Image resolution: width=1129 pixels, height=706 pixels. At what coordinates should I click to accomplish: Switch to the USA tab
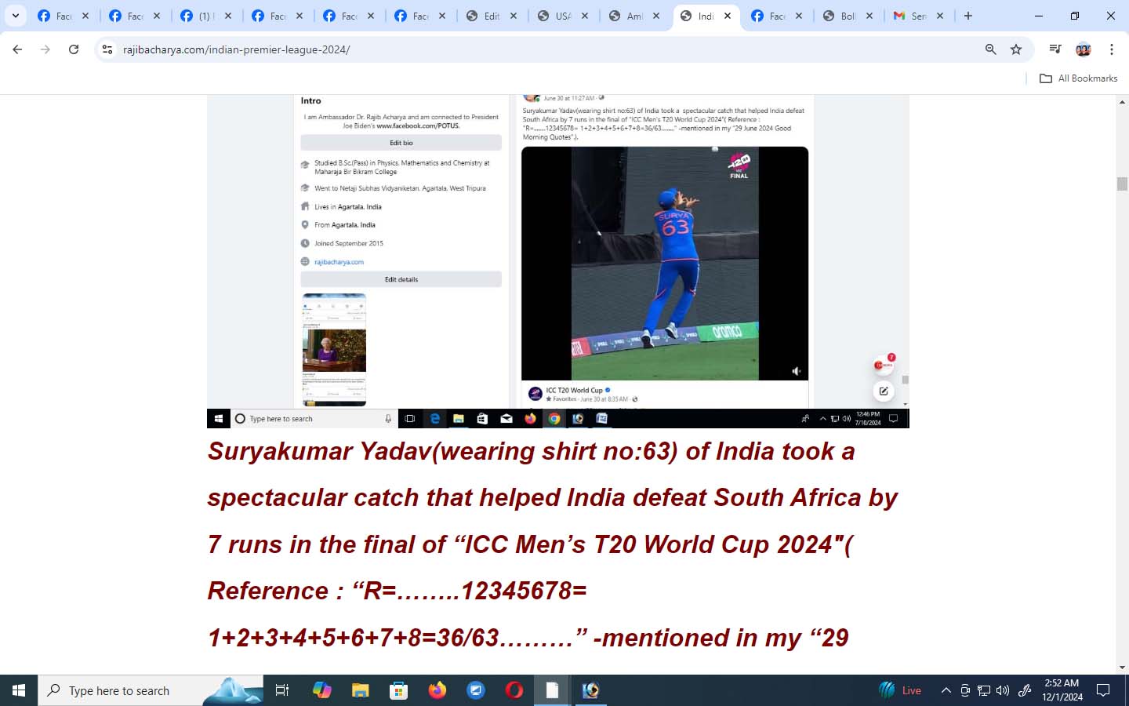point(563,16)
